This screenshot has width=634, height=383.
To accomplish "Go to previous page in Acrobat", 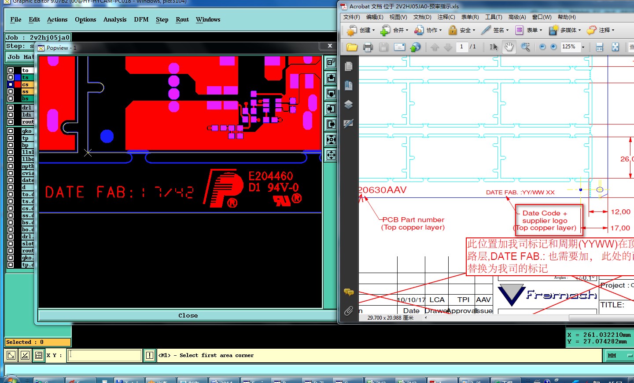I will coord(435,47).
